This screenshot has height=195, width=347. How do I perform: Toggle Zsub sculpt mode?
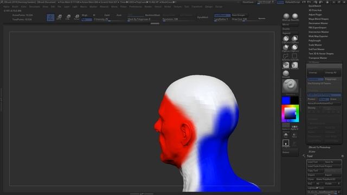point(119,15)
